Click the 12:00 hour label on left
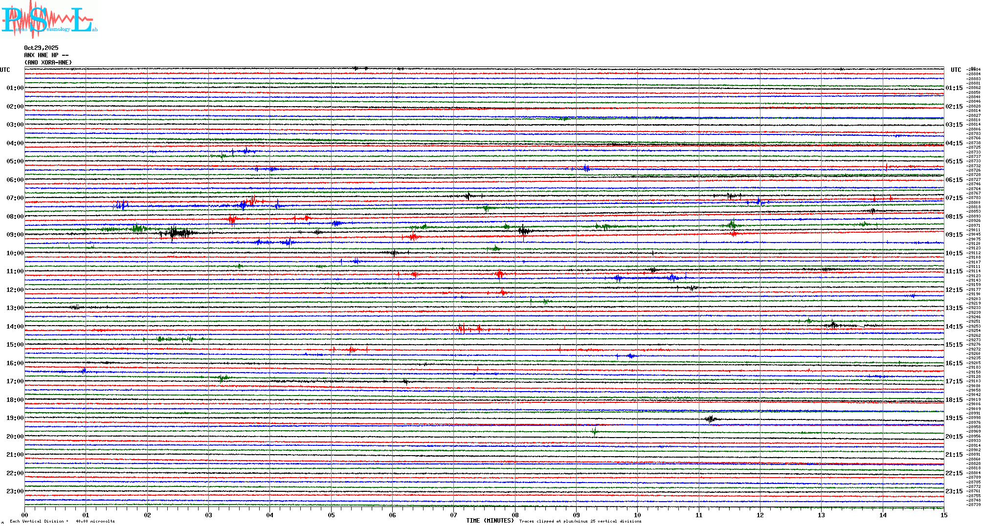The height and width of the screenshot is (528, 983). click(x=15, y=290)
